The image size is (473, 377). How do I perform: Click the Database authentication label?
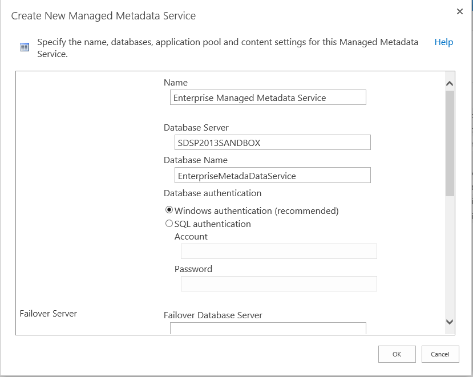coord(212,193)
